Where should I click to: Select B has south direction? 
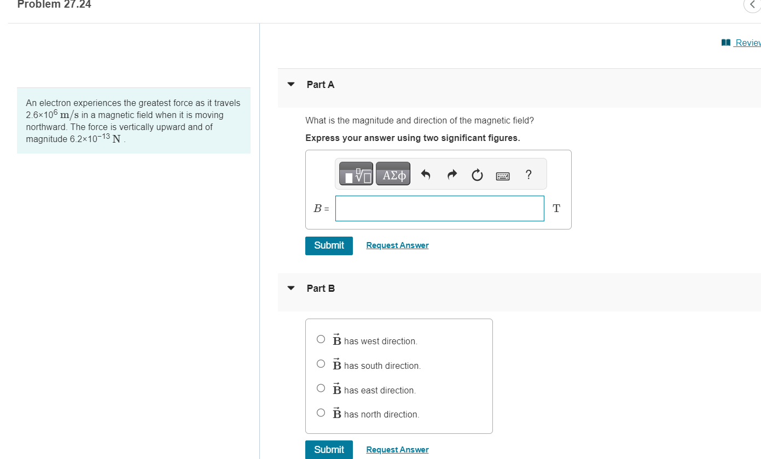[321, 363]
